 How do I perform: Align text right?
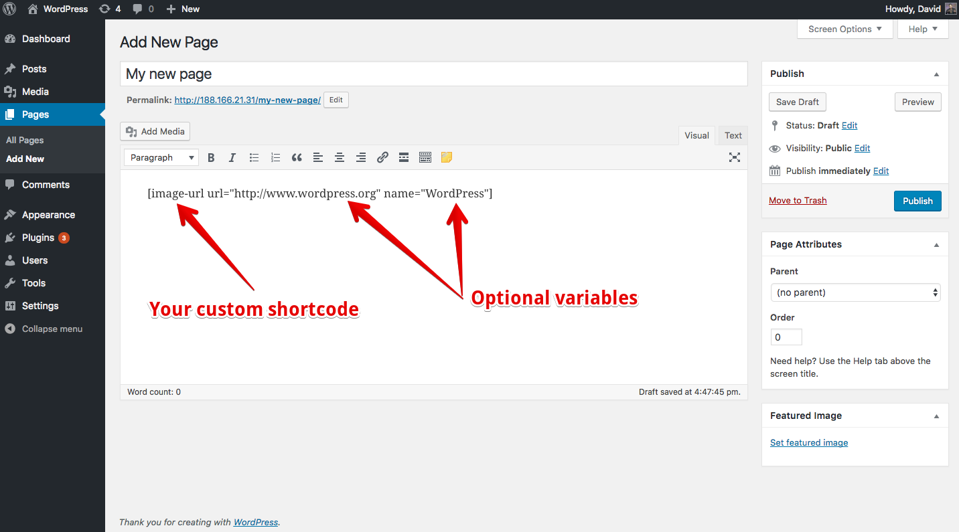(x=361, y=157)
